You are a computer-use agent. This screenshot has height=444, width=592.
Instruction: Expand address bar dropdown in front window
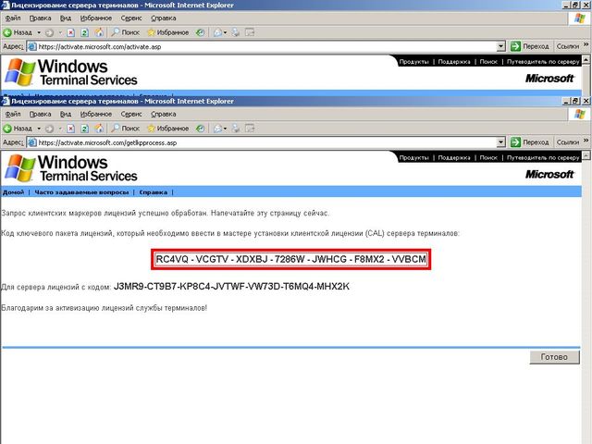click(500, 142)
